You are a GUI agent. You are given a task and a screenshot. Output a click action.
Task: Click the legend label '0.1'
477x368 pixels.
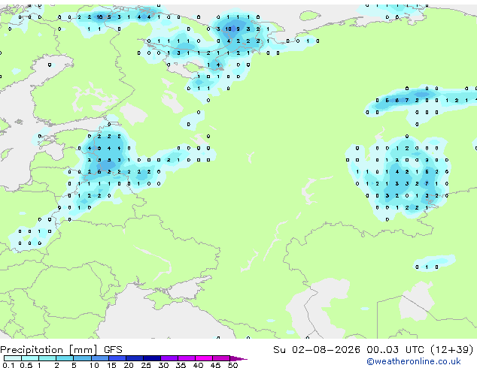[8, 365]
